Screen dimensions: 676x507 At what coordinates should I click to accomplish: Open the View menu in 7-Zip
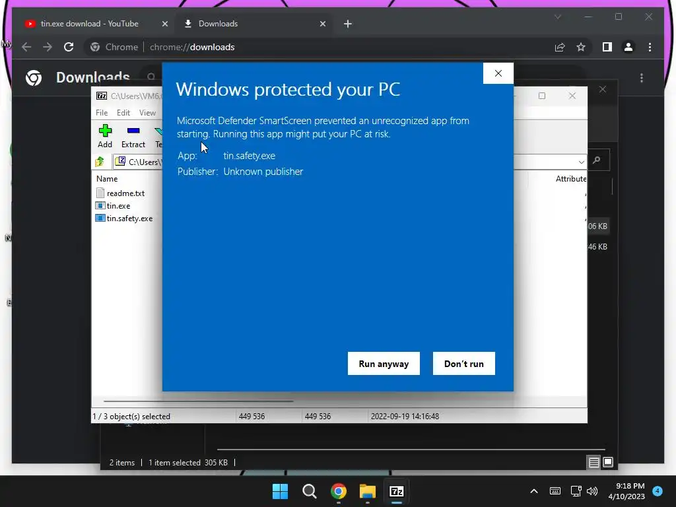147,112
